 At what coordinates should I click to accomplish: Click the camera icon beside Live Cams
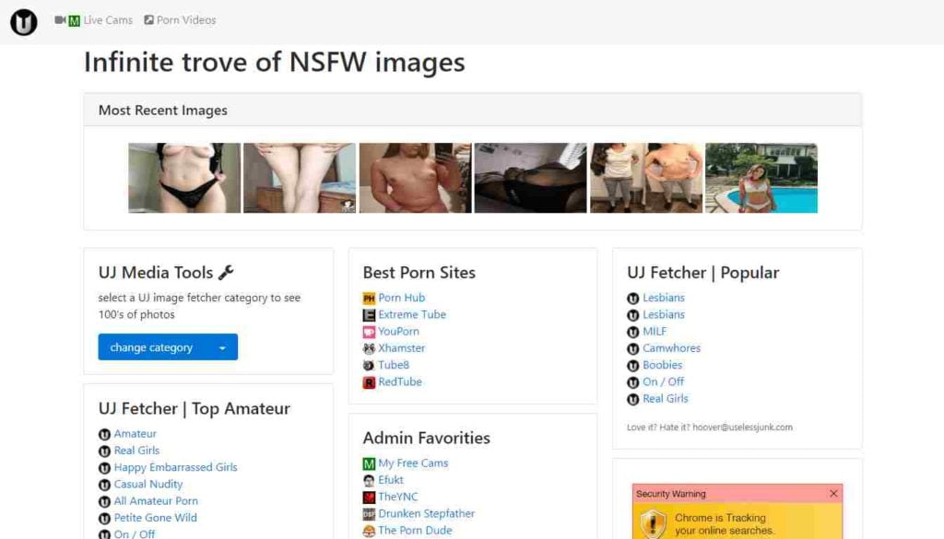click(x=60, y=20)
